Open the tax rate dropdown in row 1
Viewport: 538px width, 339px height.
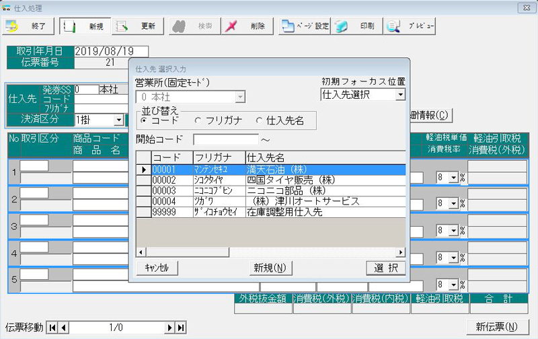453,178
